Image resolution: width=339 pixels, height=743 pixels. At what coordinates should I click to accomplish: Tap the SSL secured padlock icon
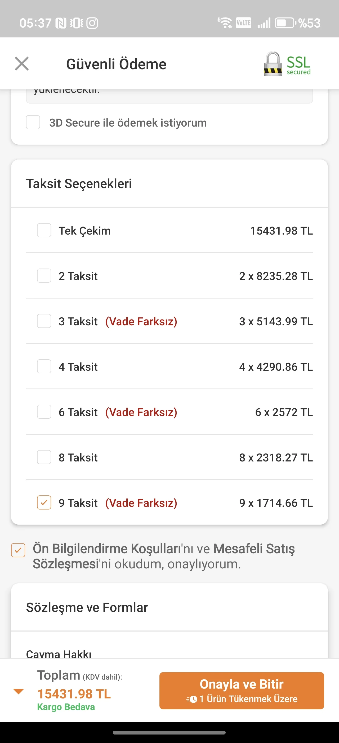pyautogui.click(x=272, y=64)
